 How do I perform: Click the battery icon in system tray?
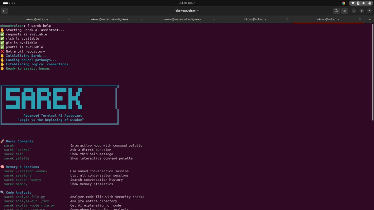click(369, 3)
